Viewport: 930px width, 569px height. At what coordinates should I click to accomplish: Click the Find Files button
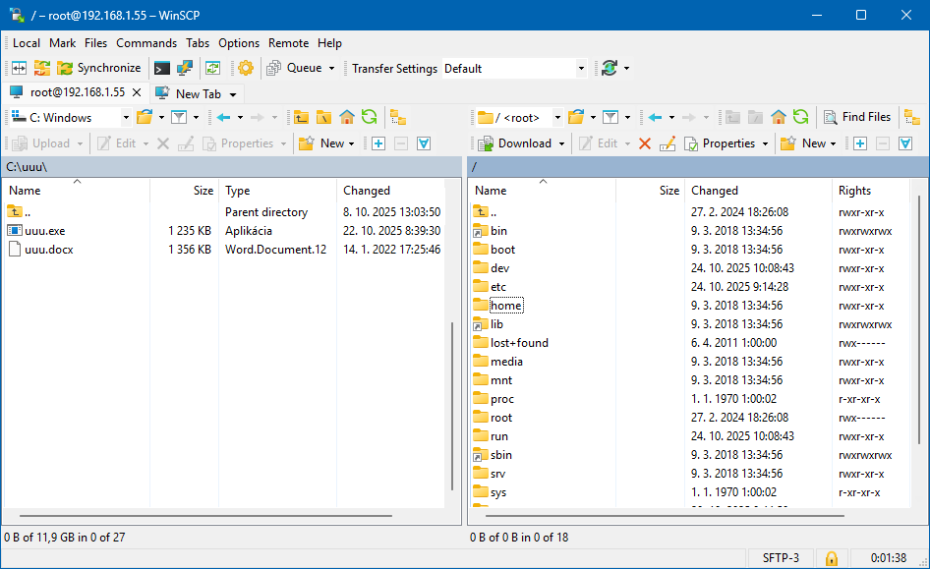point(856,117)
